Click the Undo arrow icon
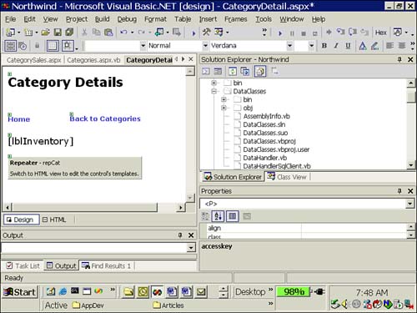This screenshot has height=313, width=417. click(x=123, y=33)
